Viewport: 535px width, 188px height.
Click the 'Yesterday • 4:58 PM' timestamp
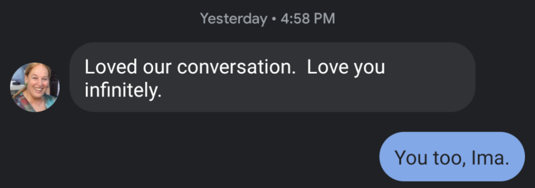[x=267, y=19]
